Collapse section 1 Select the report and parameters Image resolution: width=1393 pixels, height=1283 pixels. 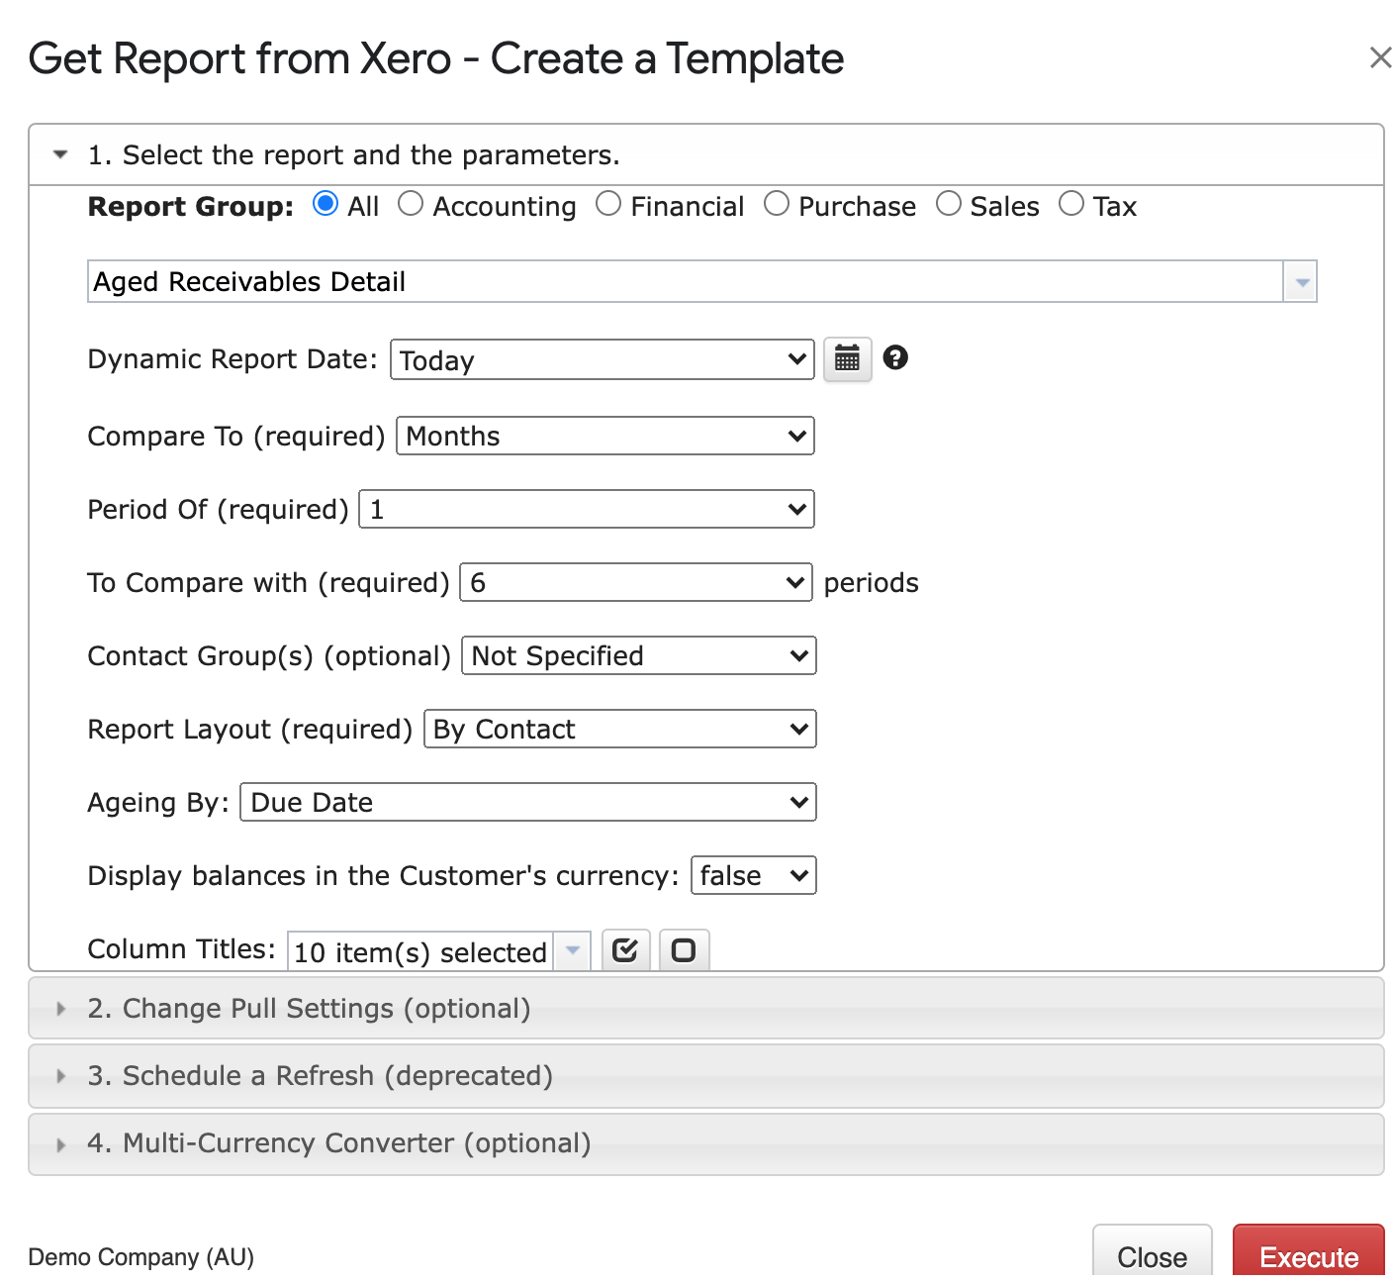click(x=706, y=154)
